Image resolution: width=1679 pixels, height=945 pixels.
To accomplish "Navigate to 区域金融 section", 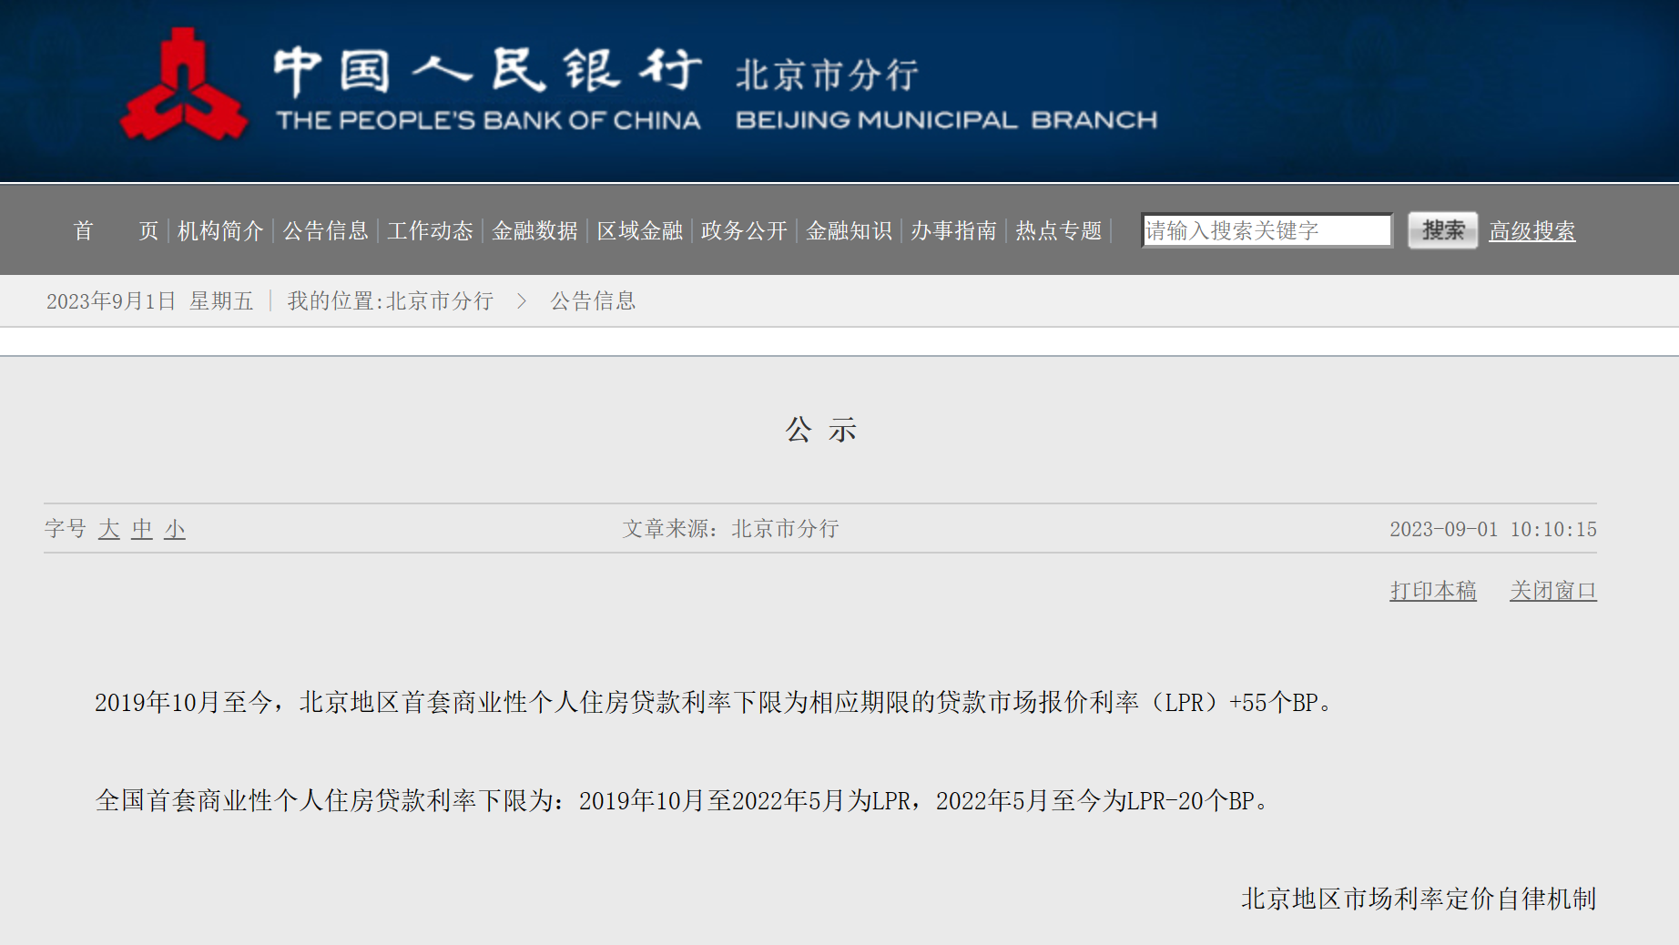I will [639, 231].
